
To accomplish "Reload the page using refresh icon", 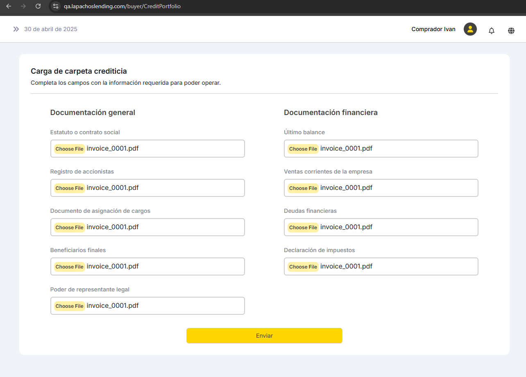I will tap(38, 6).
